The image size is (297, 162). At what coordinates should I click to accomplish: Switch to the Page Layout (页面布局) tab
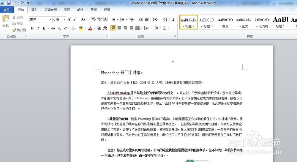coord(50,10)
